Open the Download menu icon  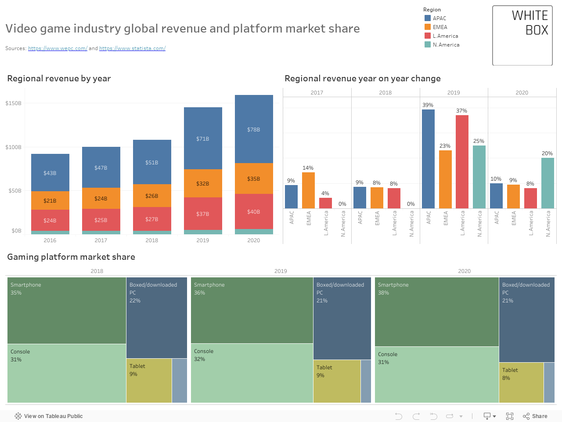490,416
